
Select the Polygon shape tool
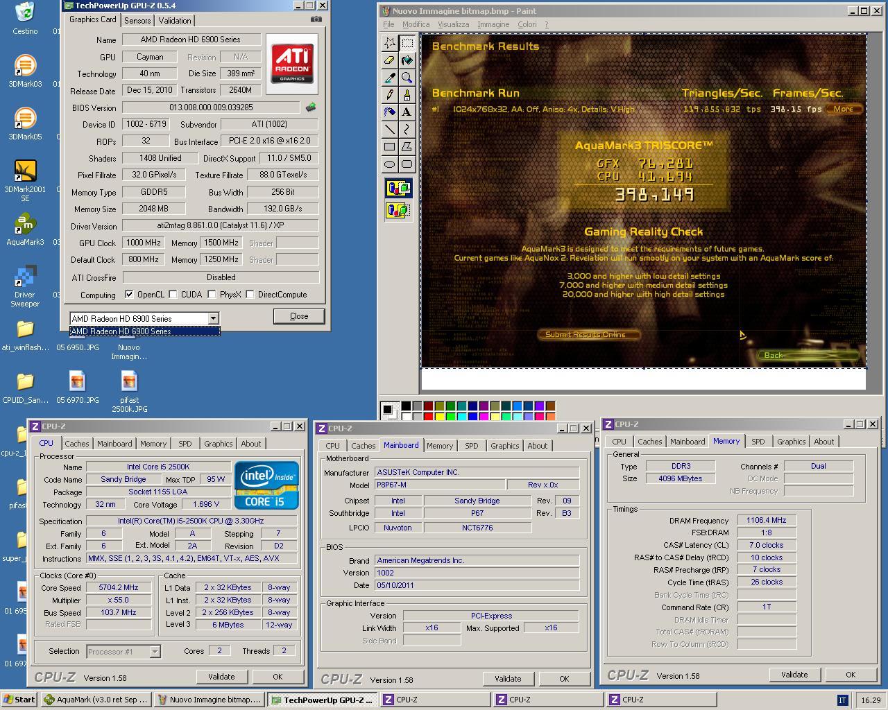[407, 147]
